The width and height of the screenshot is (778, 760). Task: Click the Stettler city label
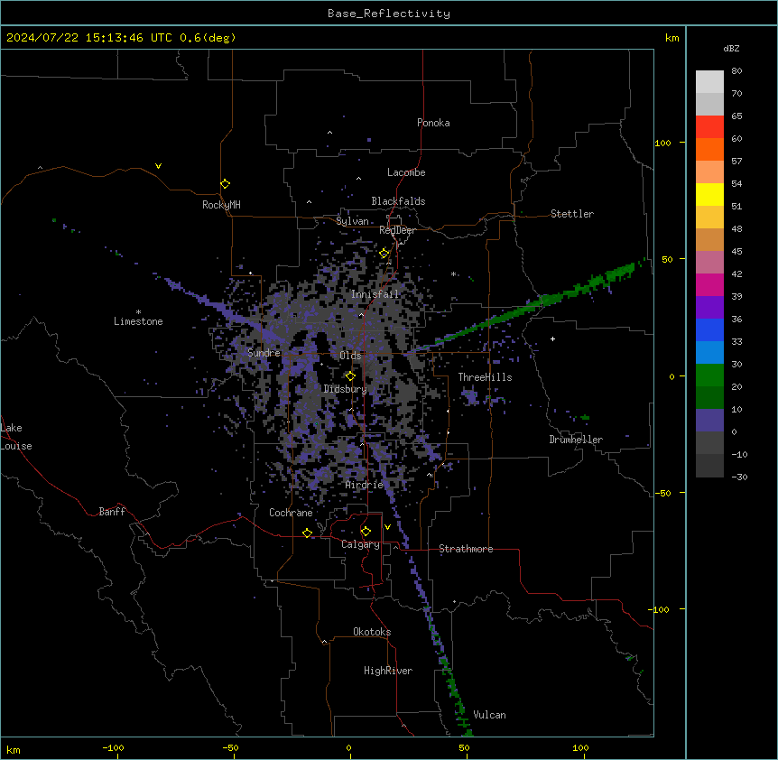tap(572, 214)
